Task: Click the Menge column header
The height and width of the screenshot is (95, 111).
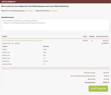Action: pyautogui.click(x=92, y=36)
